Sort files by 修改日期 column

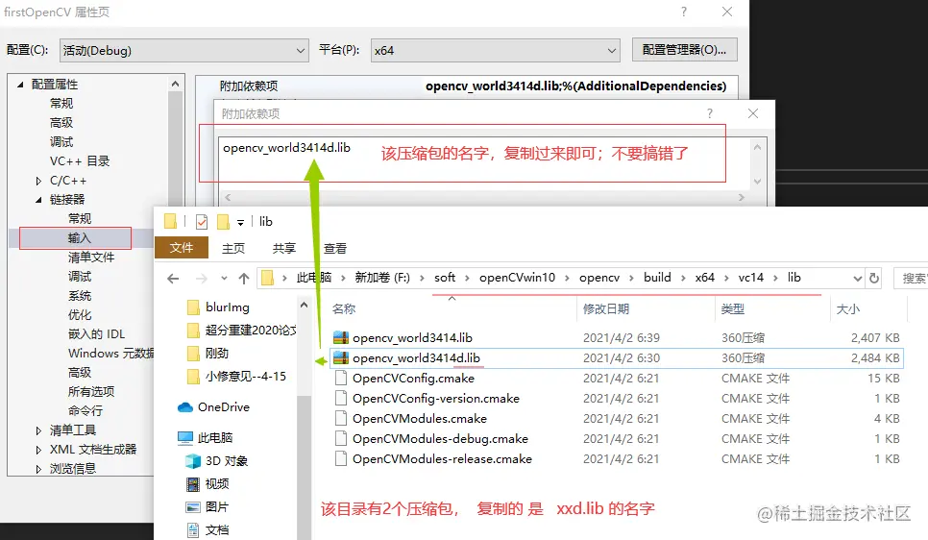(606, 309)
